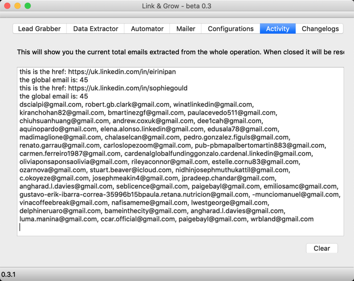
Task: Maximize window using green button
Action: [x=28, y=6]
